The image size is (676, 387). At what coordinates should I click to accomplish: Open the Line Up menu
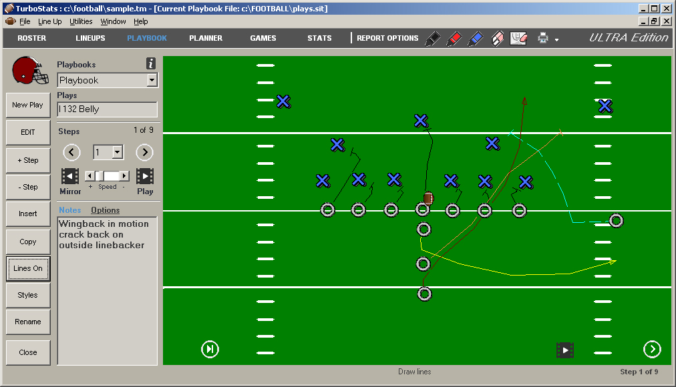point(49,21)
